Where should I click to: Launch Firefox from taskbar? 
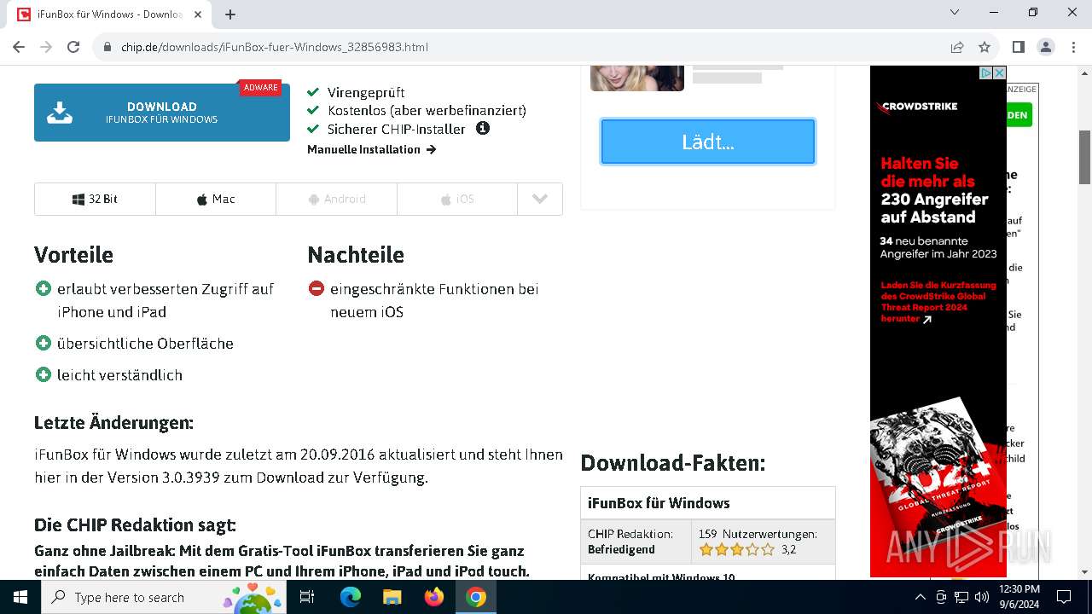(434, 597)
